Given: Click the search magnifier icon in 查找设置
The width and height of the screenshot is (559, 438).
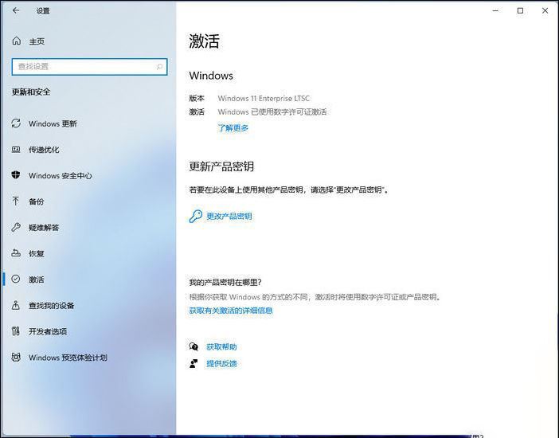Looking at the screenshot, I should (x=159, y=66).
